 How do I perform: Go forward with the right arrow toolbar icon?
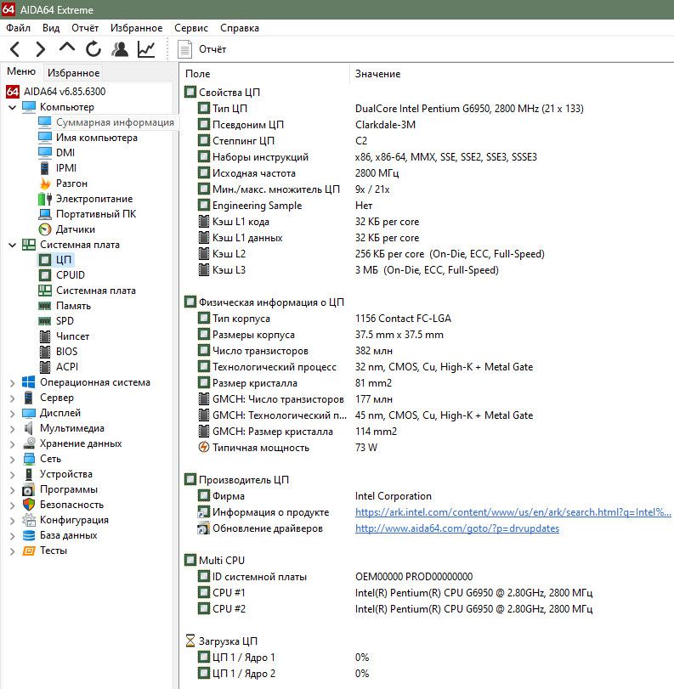[40, 49]
